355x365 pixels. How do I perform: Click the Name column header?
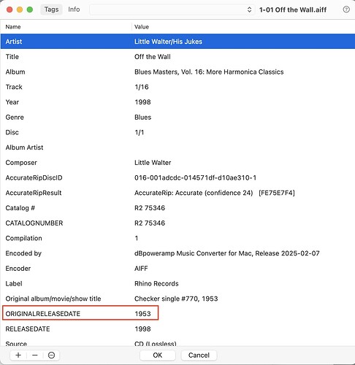pyautogui.click(x=13, y=27)
